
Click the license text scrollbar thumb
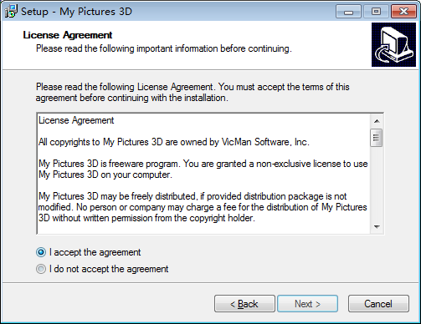point(377,138)
